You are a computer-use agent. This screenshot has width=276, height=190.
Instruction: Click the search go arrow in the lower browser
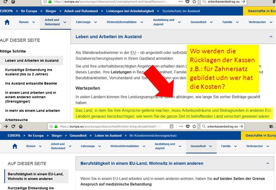241,126
